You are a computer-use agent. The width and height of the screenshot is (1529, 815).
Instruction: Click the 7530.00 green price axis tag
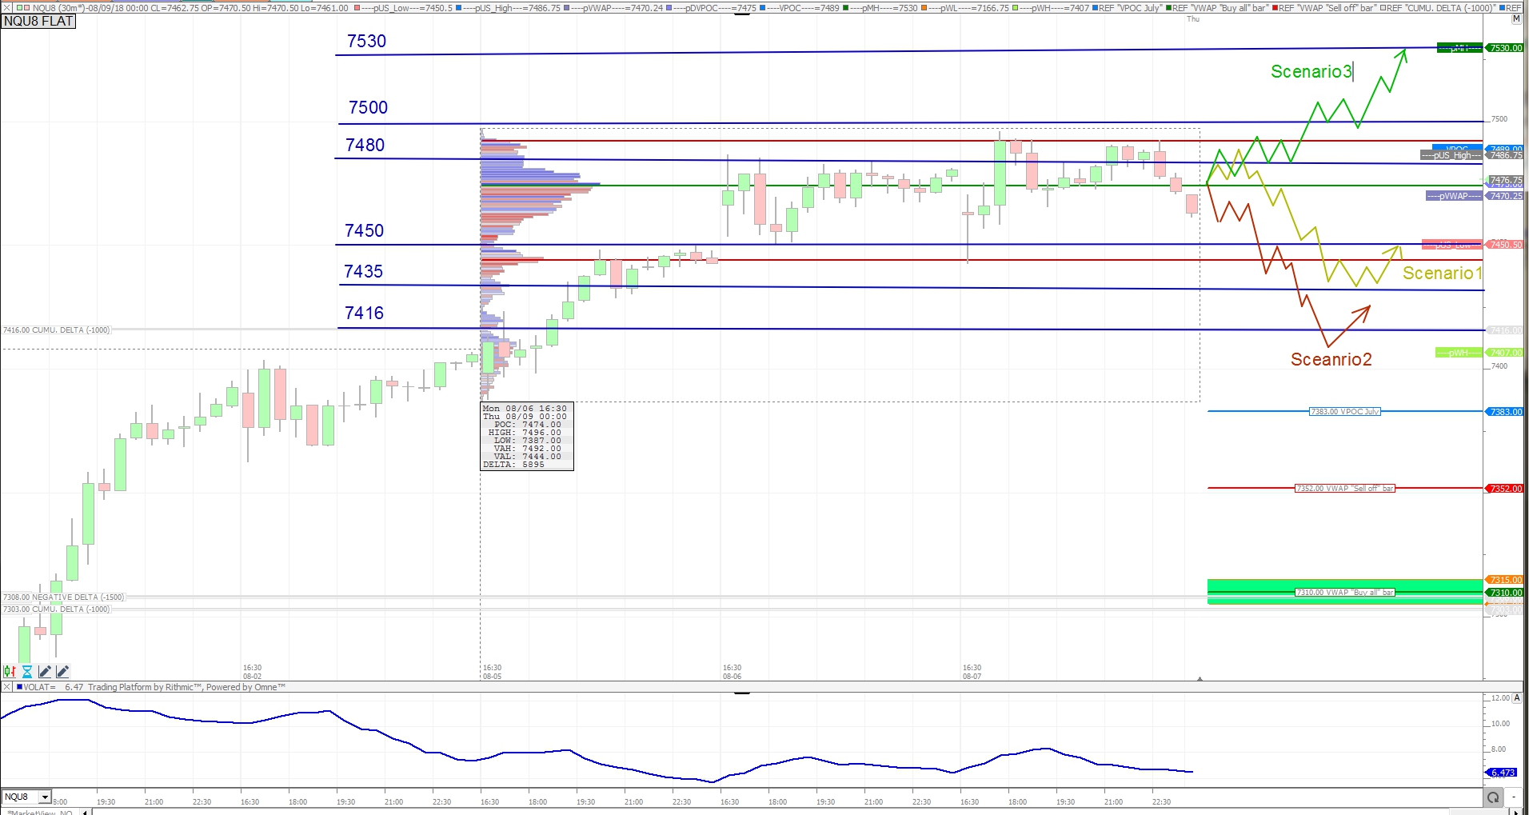(1505, 48)
